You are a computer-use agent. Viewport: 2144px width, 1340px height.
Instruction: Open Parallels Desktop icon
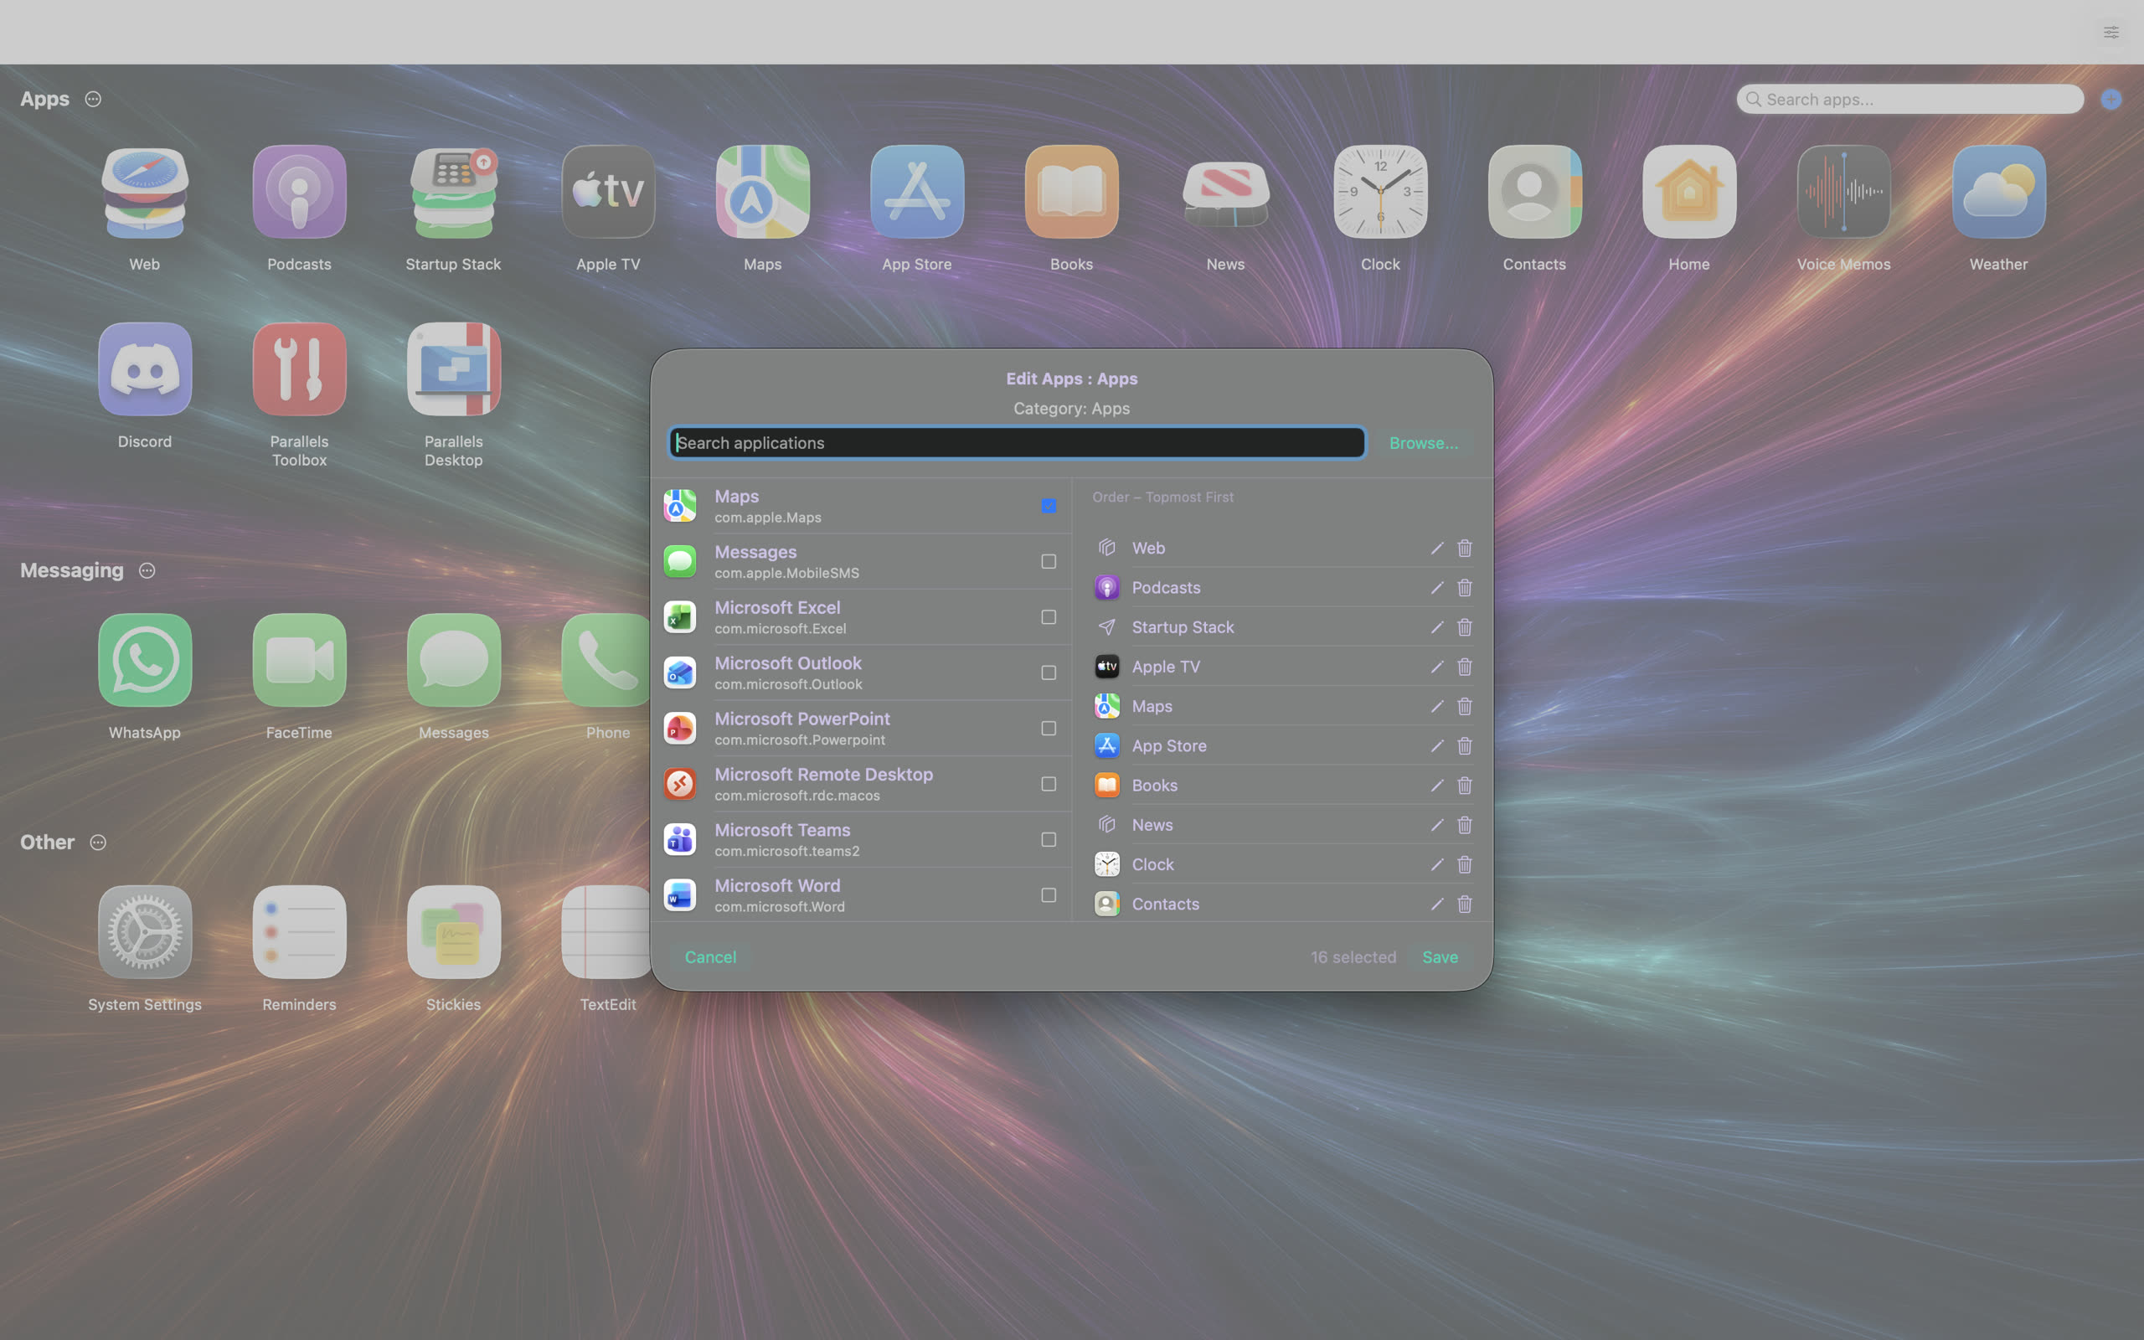[454, 369]
